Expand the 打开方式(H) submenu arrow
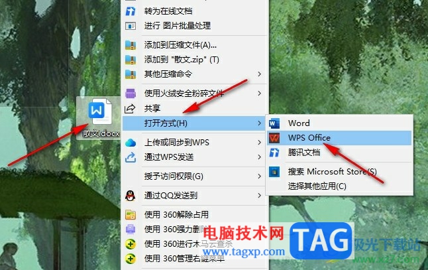 259,123
